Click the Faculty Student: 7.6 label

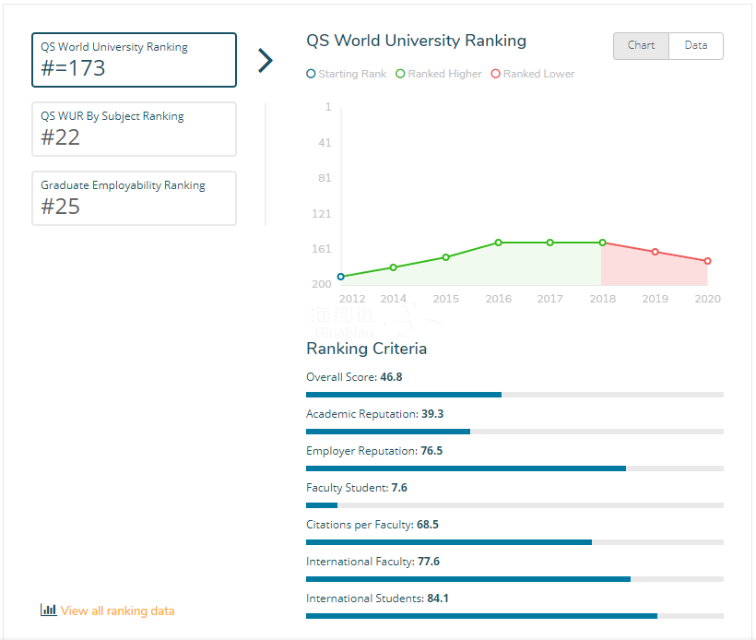356,488
